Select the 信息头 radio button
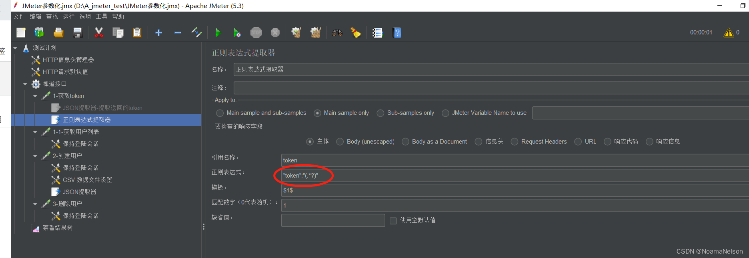This screenshot has height=258, width=749. click(479, 142)
